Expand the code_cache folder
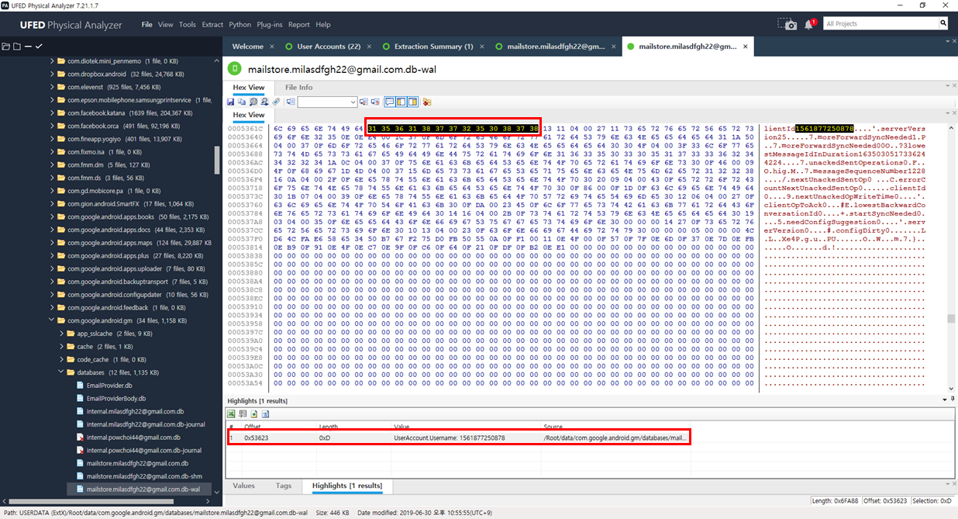This screenshot has height=519, width=958. (62, 359)
